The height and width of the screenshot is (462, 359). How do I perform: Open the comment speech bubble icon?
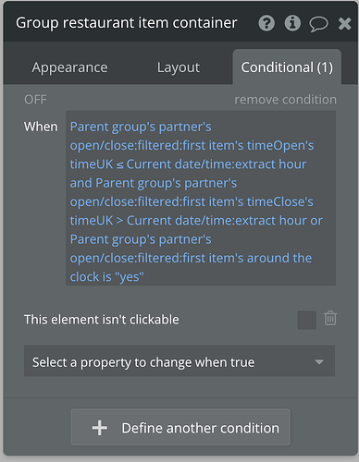[x=318, y=24]
